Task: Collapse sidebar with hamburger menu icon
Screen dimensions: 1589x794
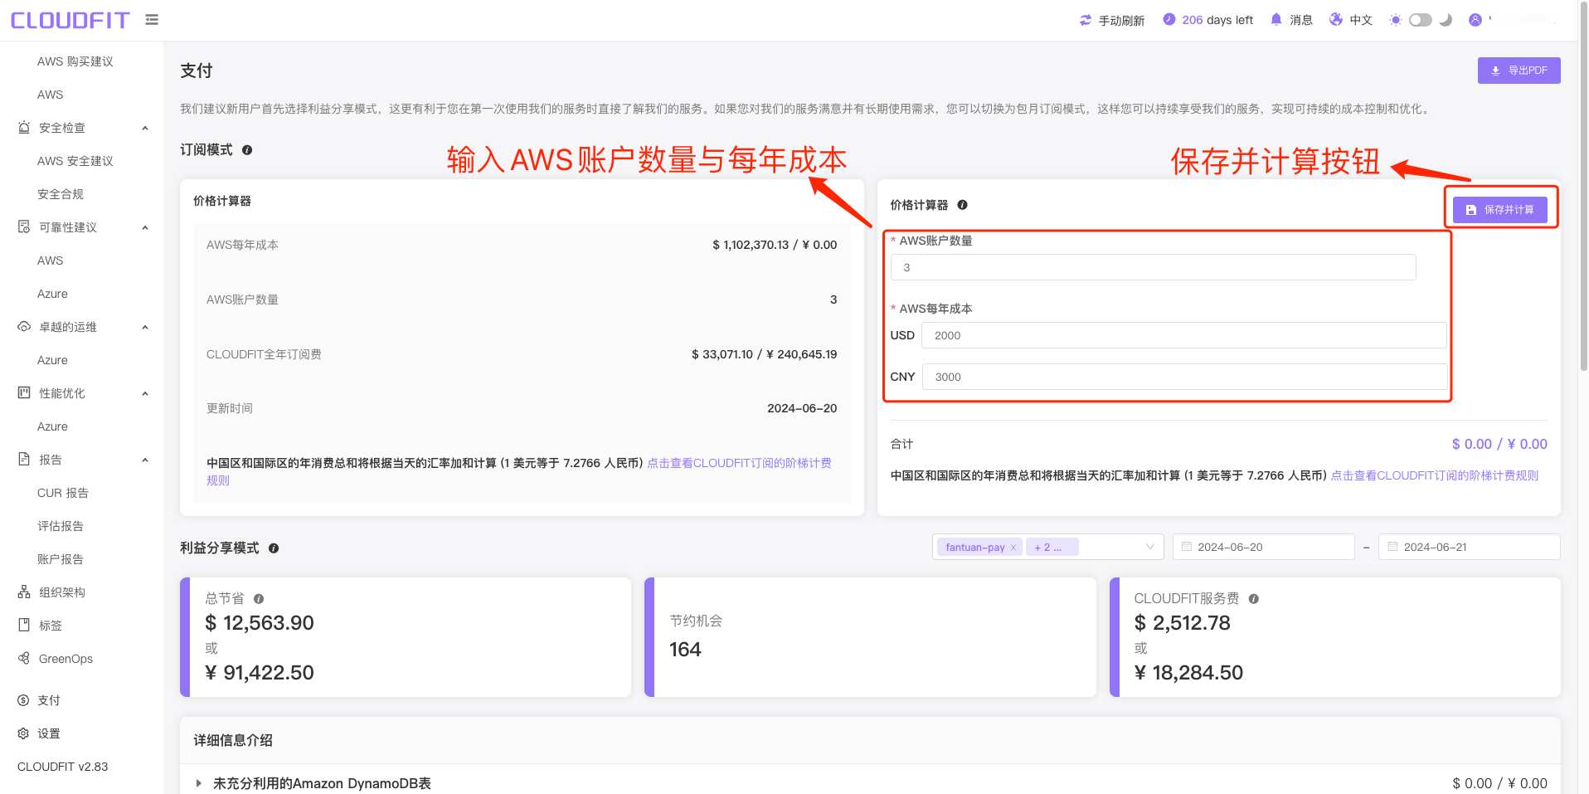Action: (152, 19)
